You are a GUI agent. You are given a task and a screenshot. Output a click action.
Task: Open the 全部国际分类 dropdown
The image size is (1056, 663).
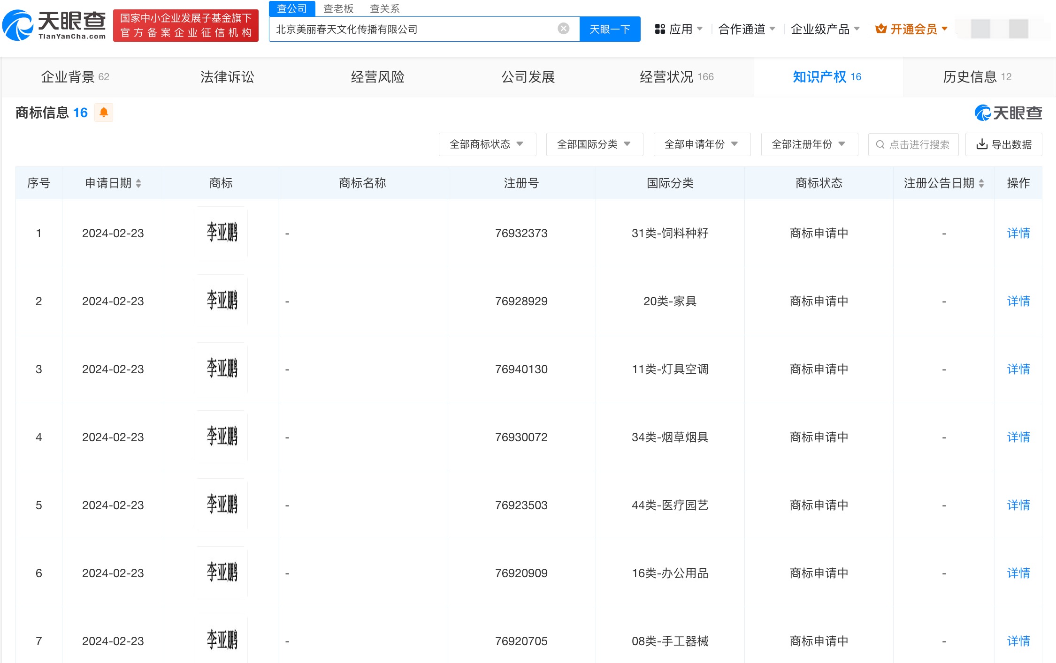594,144
